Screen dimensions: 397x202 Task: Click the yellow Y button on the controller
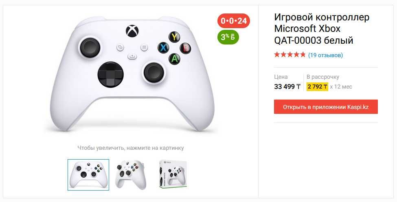pyautogui.click(x=175, y=37)
